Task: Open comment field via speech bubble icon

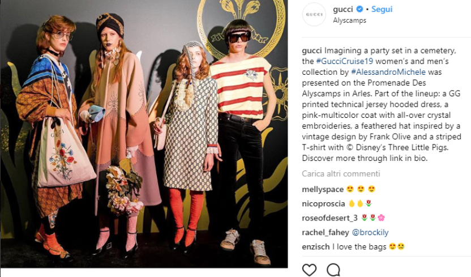Action: click(333, 270)
